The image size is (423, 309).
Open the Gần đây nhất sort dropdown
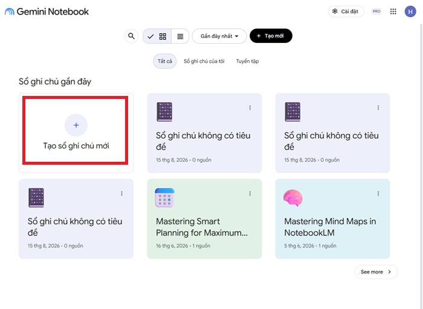(219, 36)
